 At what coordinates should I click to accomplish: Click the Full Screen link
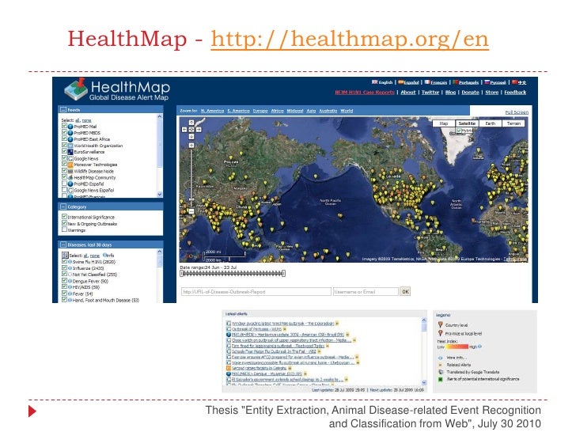coord(517,112)
